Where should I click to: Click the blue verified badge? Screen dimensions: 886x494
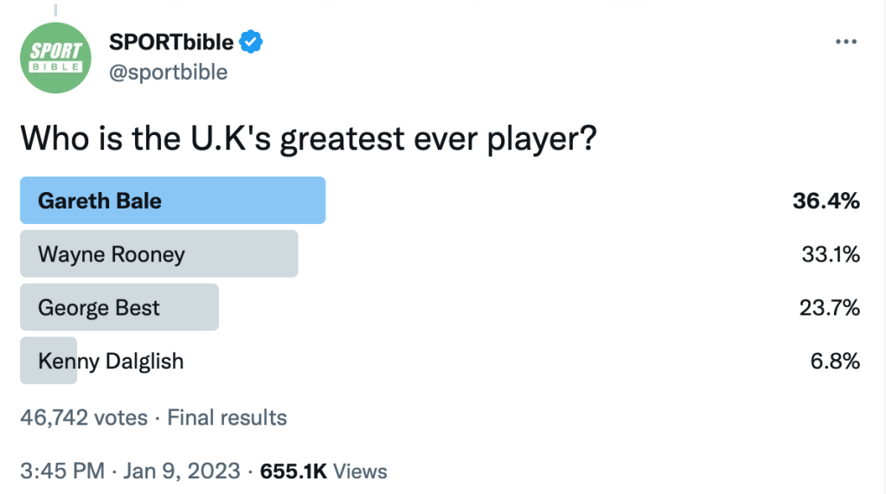252,41
